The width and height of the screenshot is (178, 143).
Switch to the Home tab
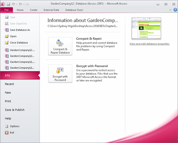(20, 10)
